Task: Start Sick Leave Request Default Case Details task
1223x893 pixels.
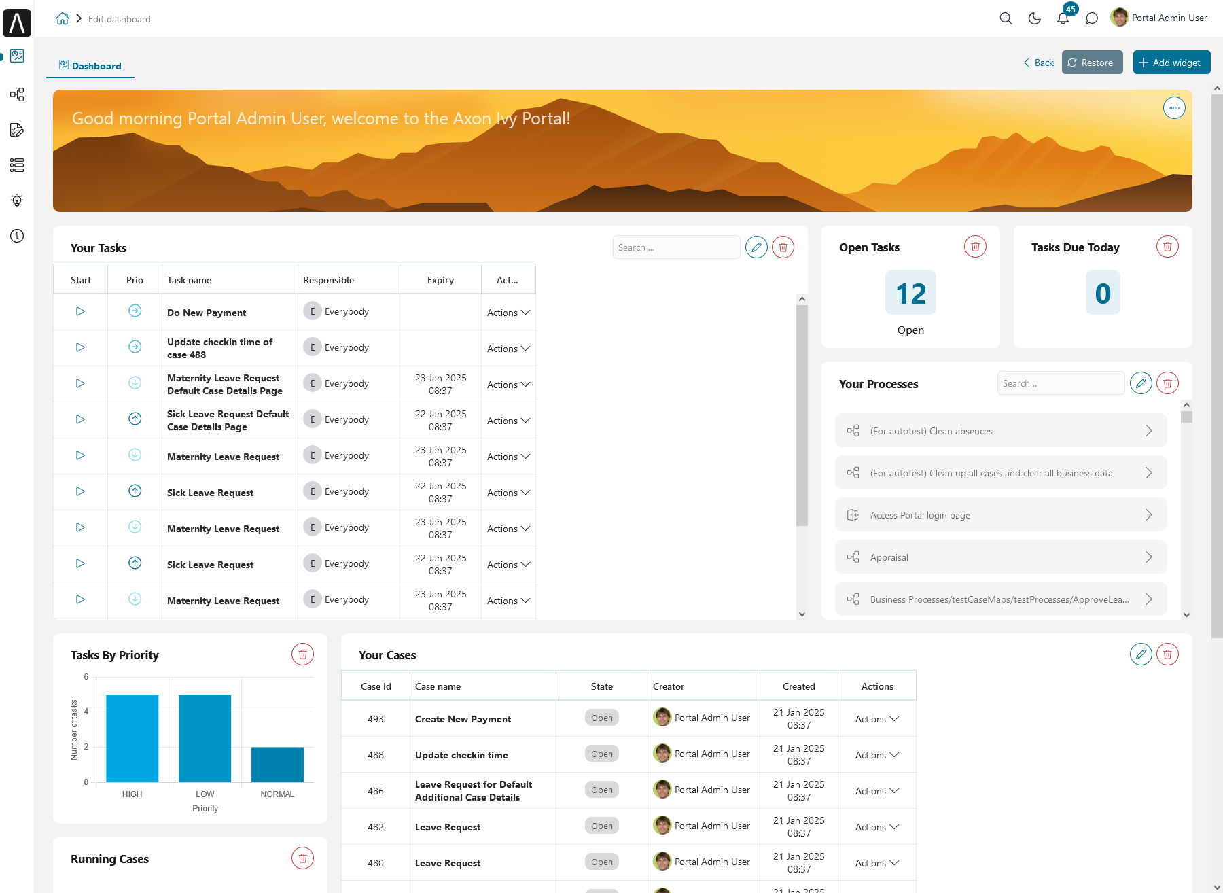Action: click(80, 419)
